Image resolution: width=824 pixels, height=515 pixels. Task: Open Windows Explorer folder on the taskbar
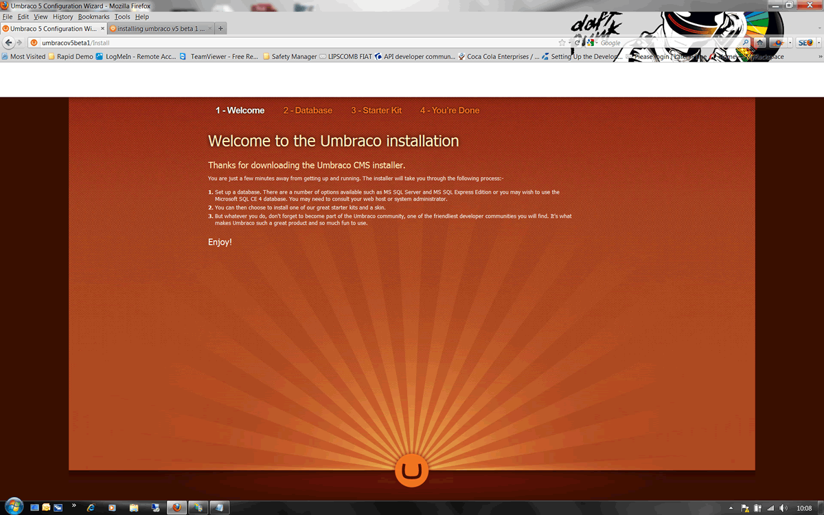tap(134, 508)
